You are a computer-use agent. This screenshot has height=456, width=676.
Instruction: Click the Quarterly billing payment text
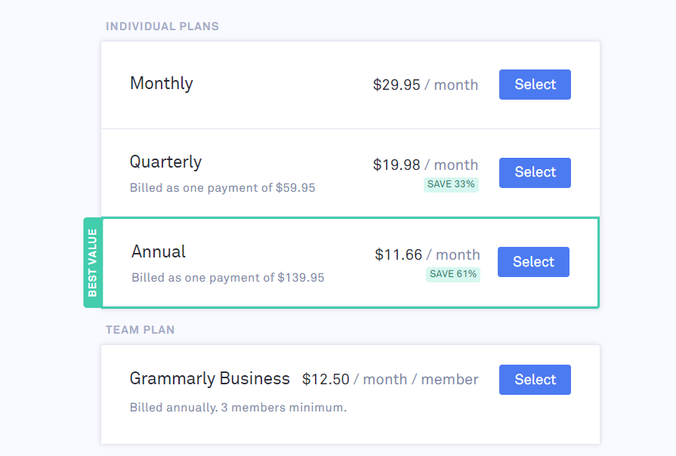pyautogui.click(x=222, y=187)
